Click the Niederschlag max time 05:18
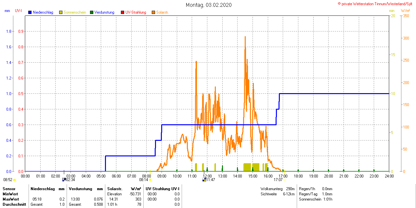Viewport: 416px width, 208px height. coord(37,199)
